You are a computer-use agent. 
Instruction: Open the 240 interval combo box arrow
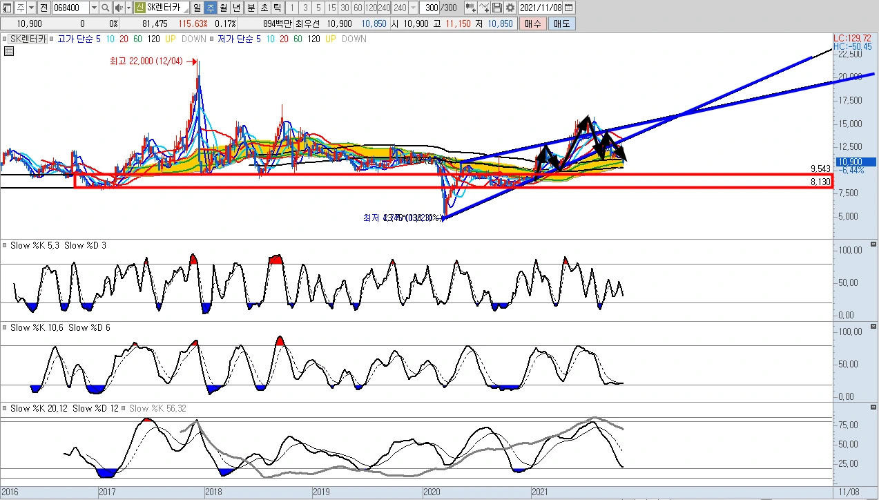(413, 8)
